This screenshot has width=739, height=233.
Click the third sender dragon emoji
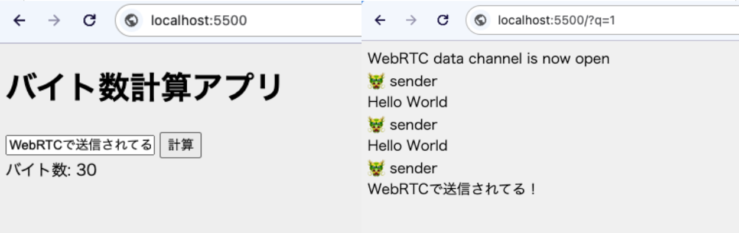point(376,168)
